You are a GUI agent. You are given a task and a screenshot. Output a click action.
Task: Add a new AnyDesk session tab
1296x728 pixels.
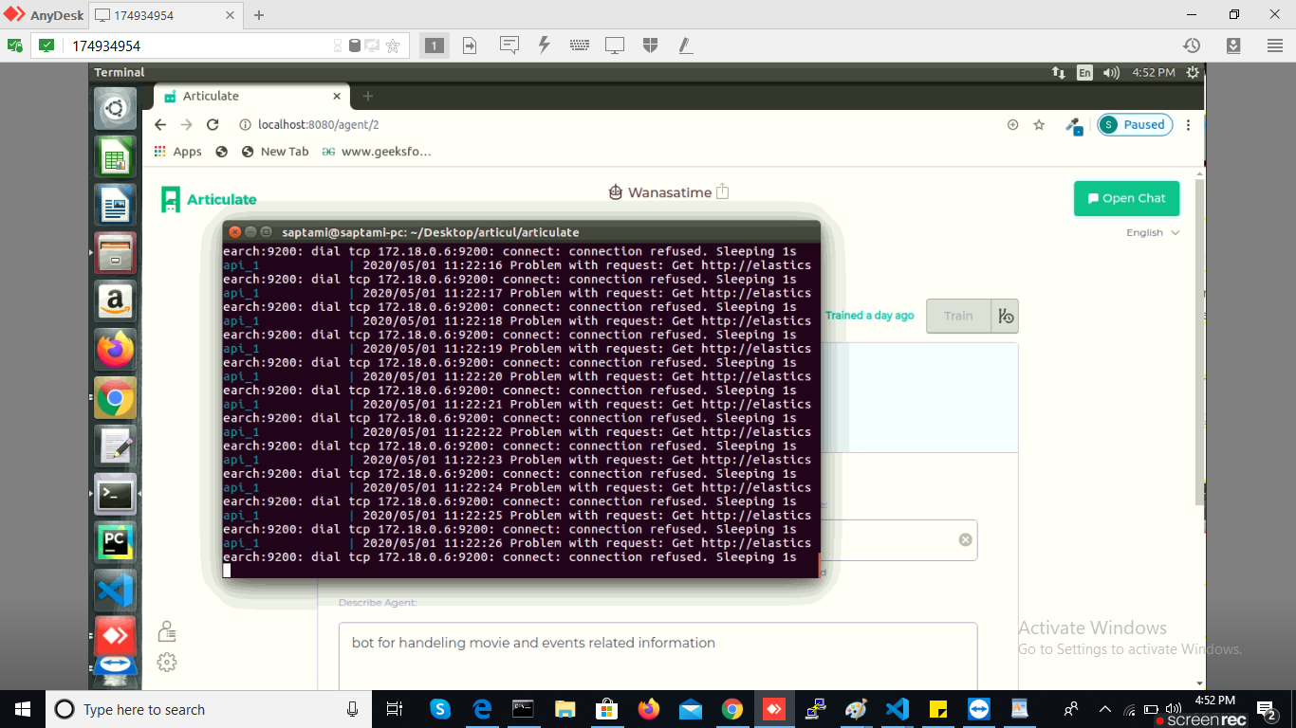[x=259, y=15]
